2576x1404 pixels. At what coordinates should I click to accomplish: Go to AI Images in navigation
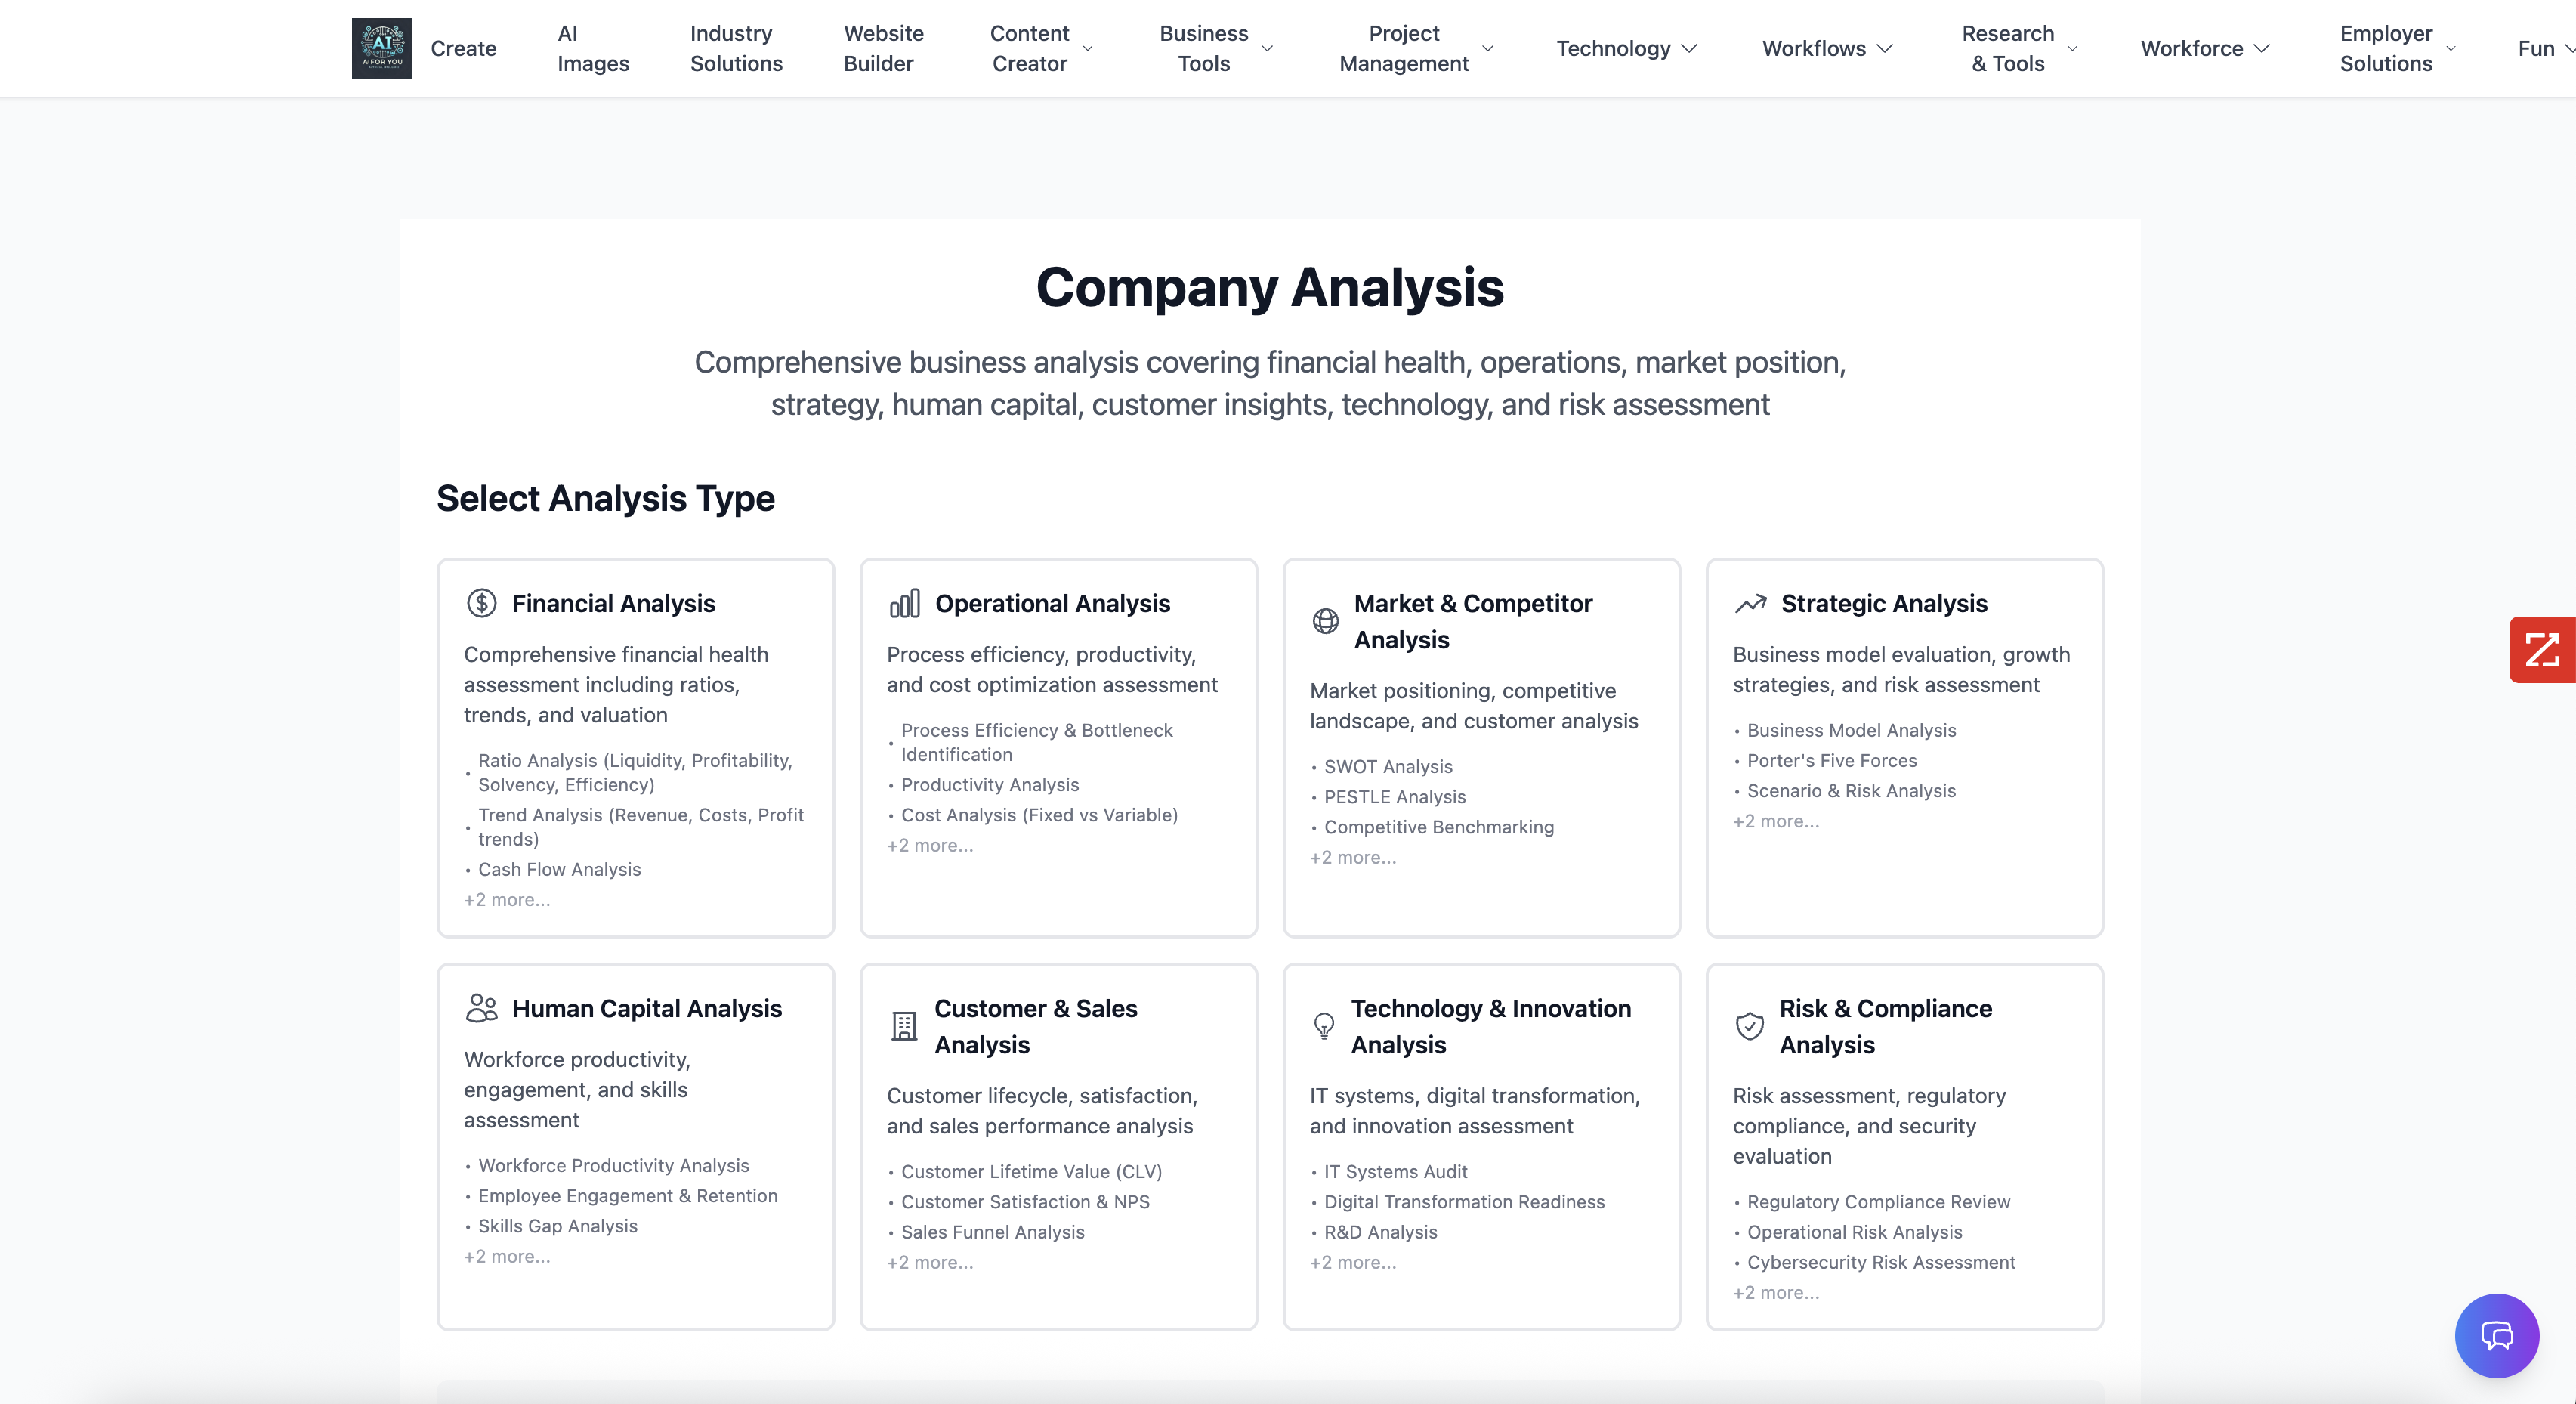pyautogui.click(x=592, y=48)
